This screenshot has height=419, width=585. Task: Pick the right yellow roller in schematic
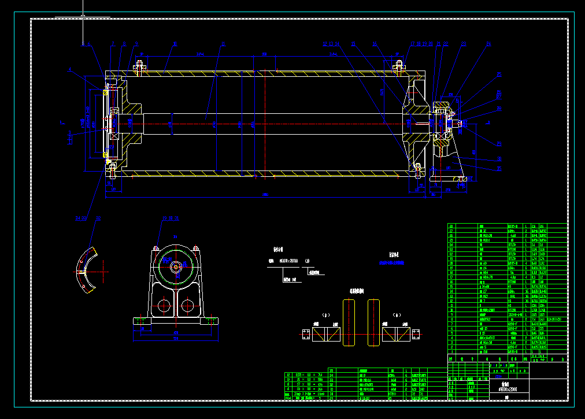tap(373, 322)
